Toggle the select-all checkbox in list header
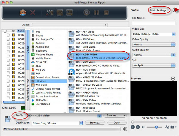Image resolution: width=179 pixels, height=136 pixels. [5, 31]
